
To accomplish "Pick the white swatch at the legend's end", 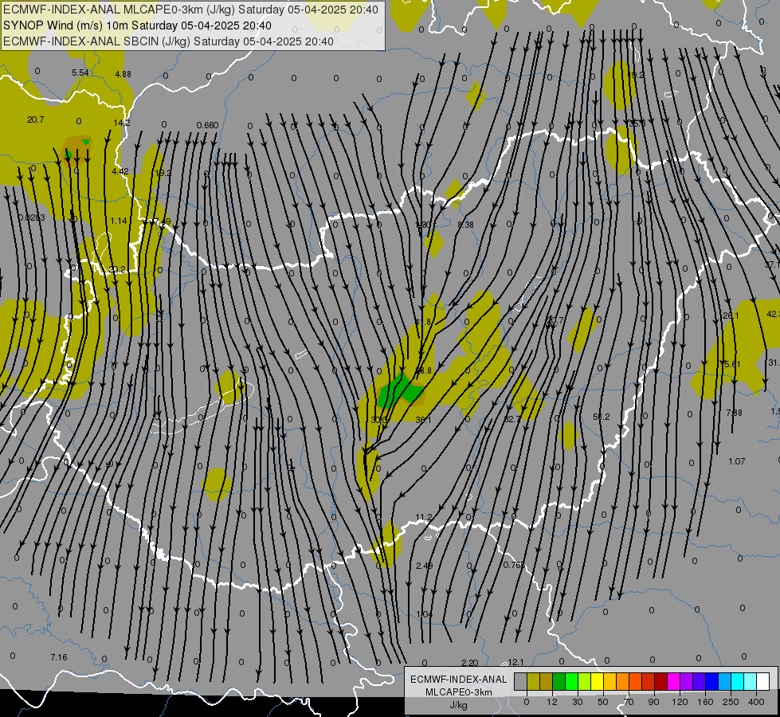I will click(x=763, y=681).
